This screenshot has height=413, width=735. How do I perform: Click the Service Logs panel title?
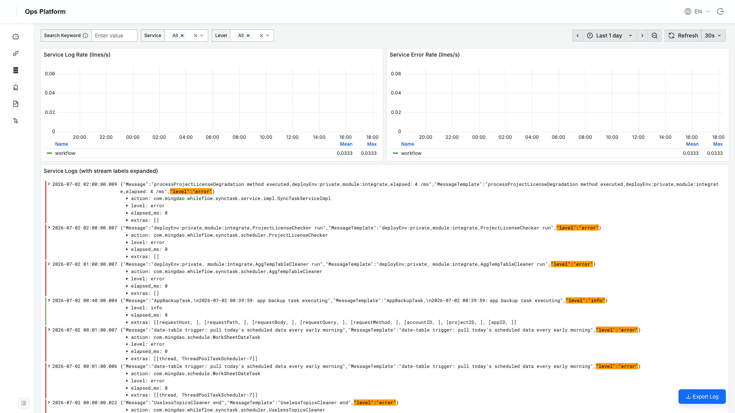click(101, 171)
